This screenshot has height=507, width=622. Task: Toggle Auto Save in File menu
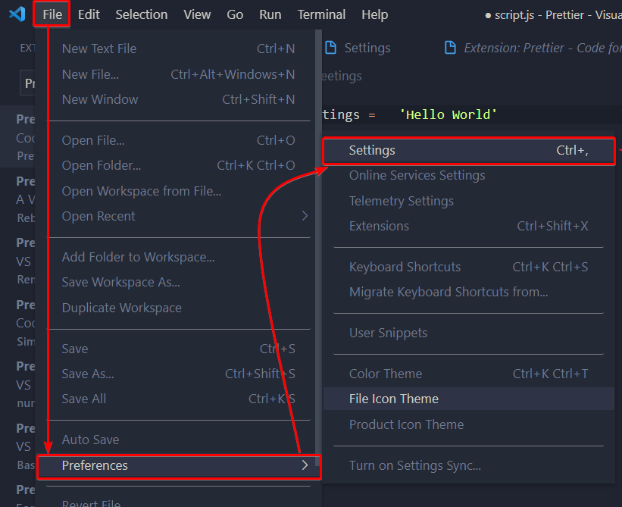coord(179,439)
